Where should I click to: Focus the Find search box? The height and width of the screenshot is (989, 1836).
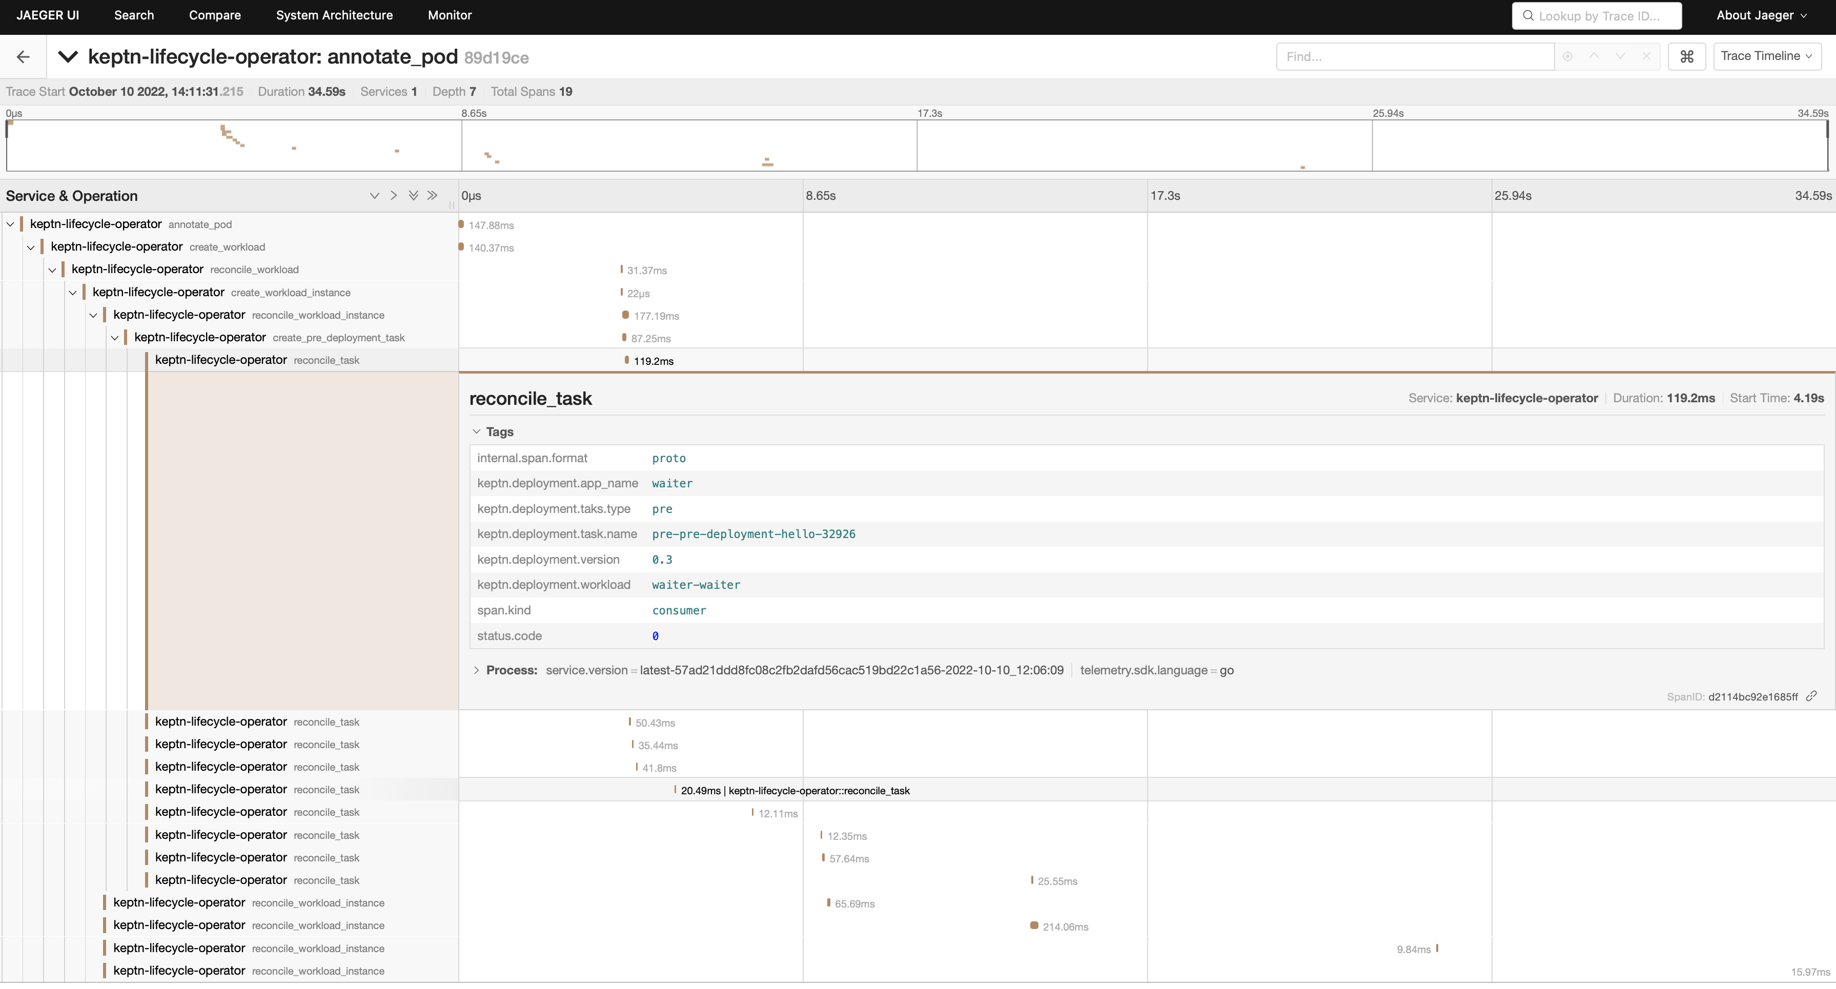[1415, 56]
